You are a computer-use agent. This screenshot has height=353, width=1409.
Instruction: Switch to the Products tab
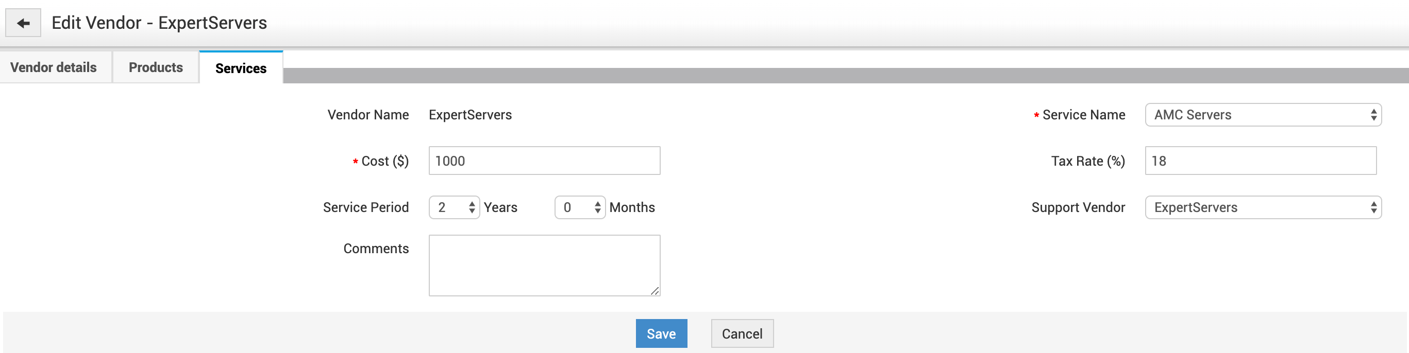[x=156, y=67]
